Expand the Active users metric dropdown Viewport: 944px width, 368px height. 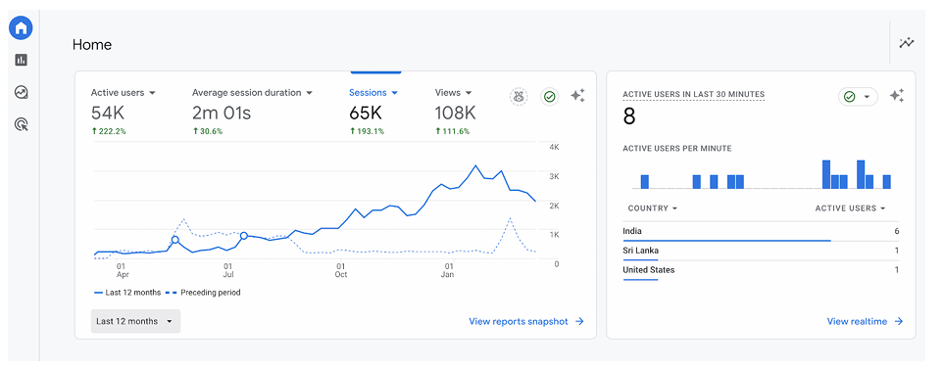124,93
